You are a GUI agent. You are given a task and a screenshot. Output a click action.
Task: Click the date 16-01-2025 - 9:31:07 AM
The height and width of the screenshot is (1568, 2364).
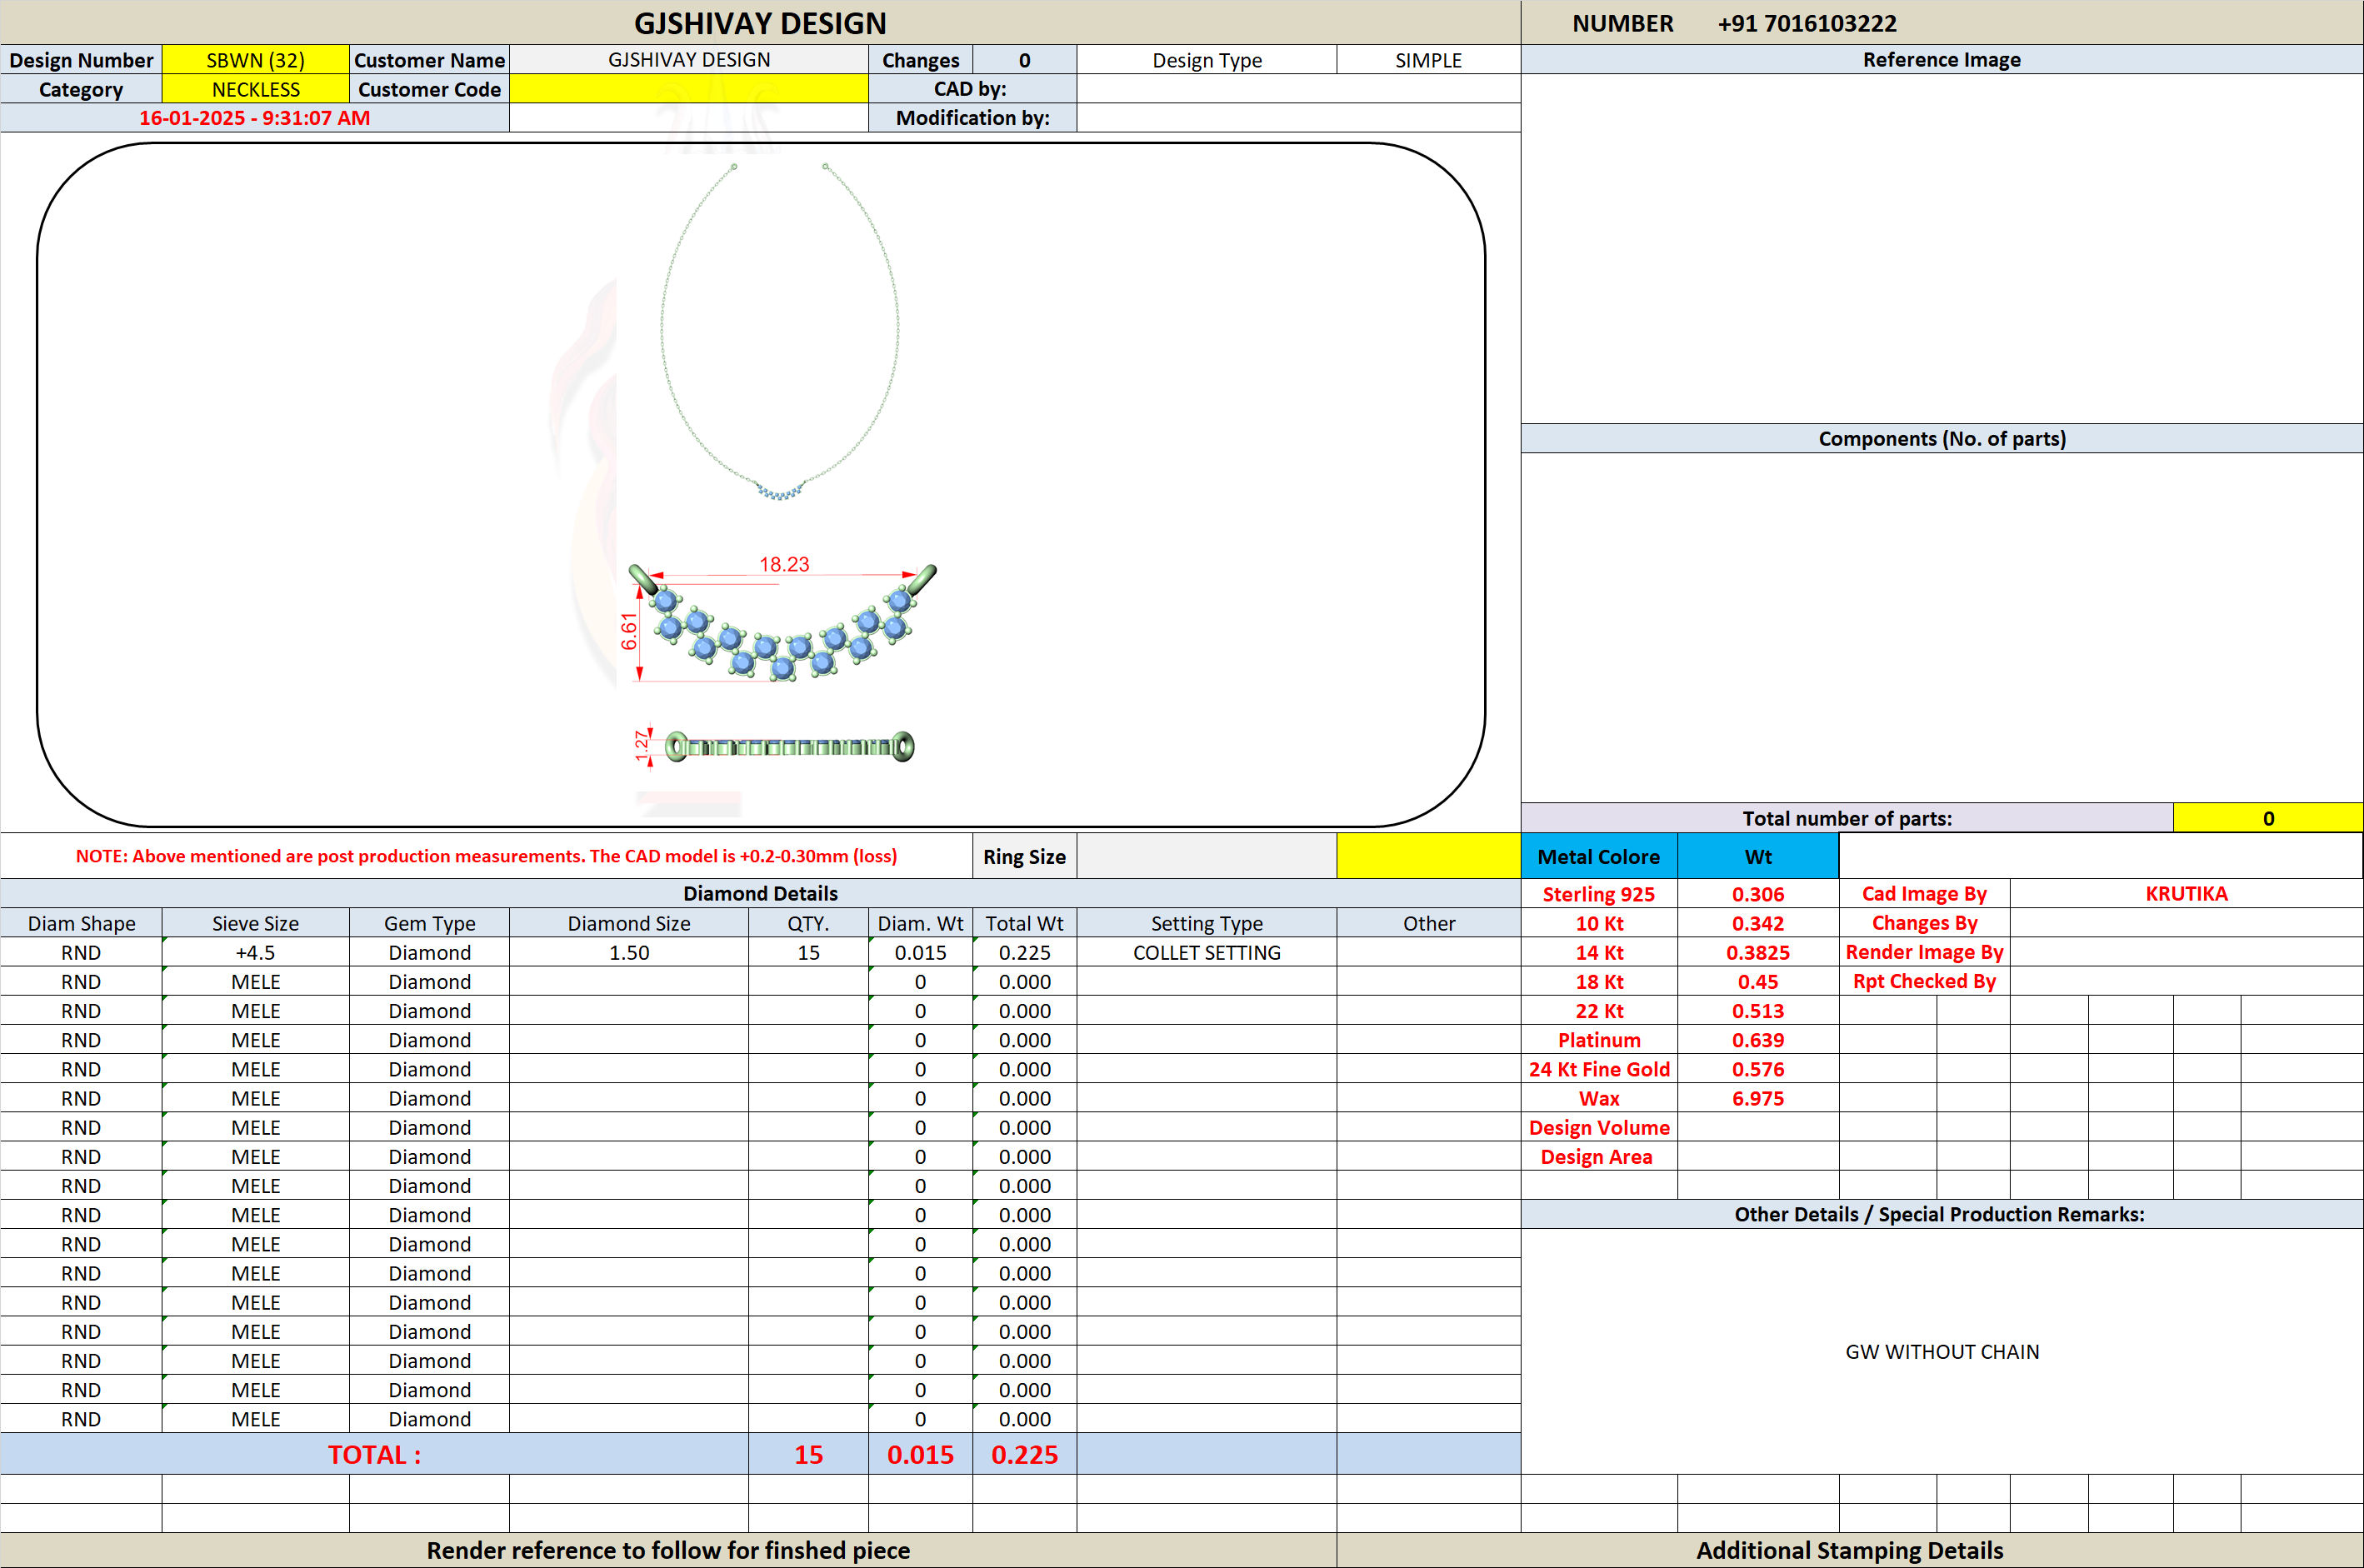254,118
